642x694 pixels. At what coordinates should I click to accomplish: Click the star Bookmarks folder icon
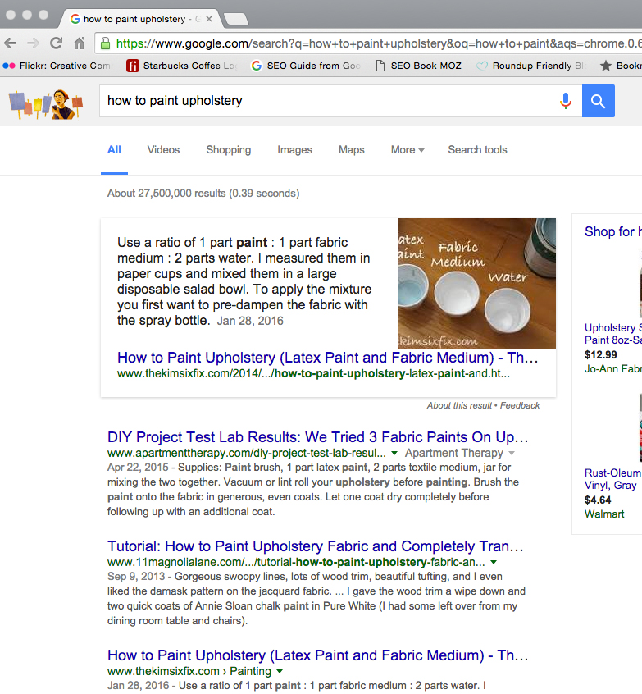tap(606, 66)
